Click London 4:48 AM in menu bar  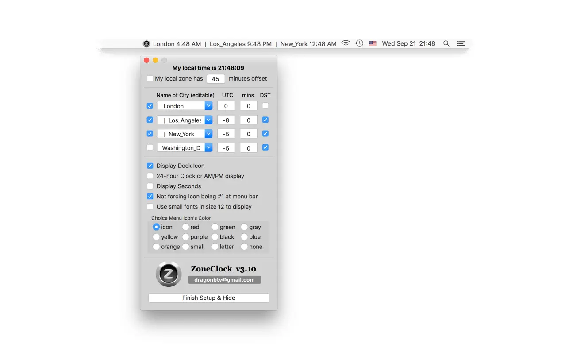coord(177,44)
